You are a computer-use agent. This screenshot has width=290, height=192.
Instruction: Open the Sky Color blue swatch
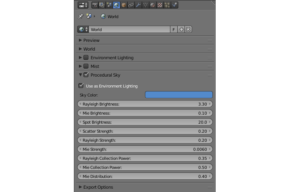[x=179, y=95]
